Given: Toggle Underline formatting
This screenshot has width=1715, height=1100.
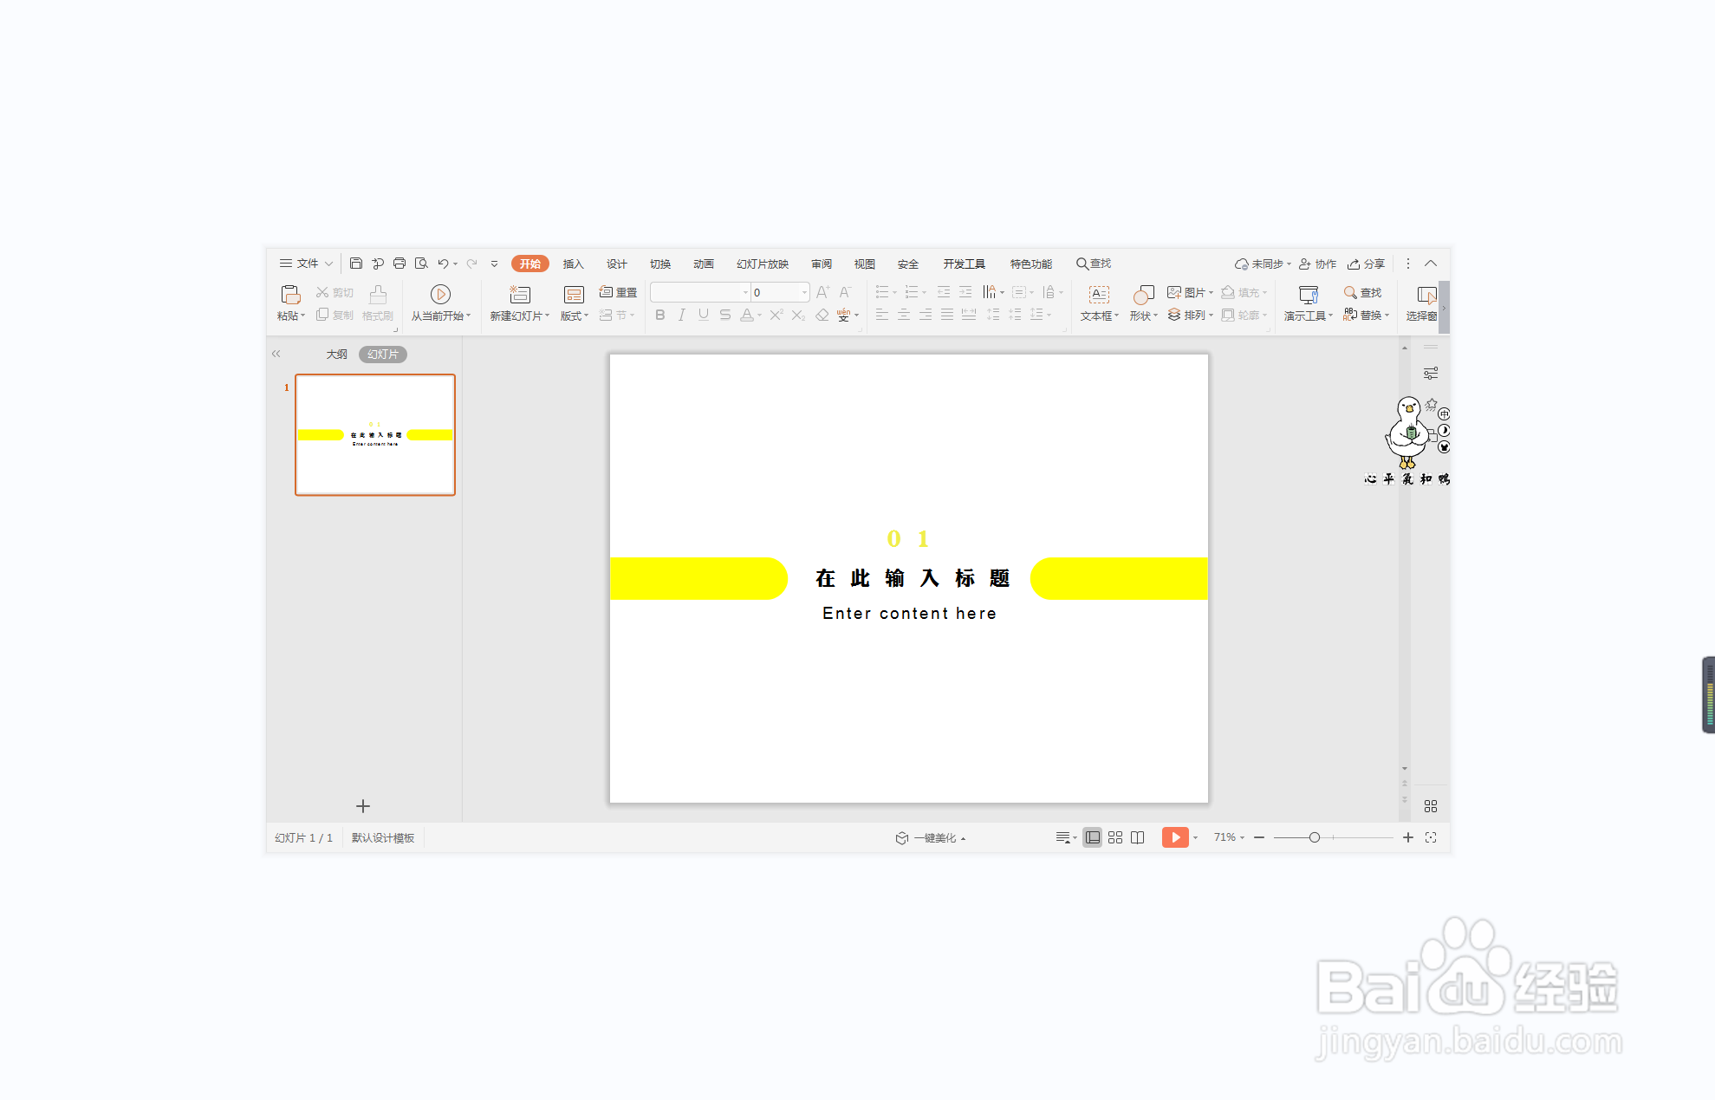Looking at the screenshot, I should [704, 316].
